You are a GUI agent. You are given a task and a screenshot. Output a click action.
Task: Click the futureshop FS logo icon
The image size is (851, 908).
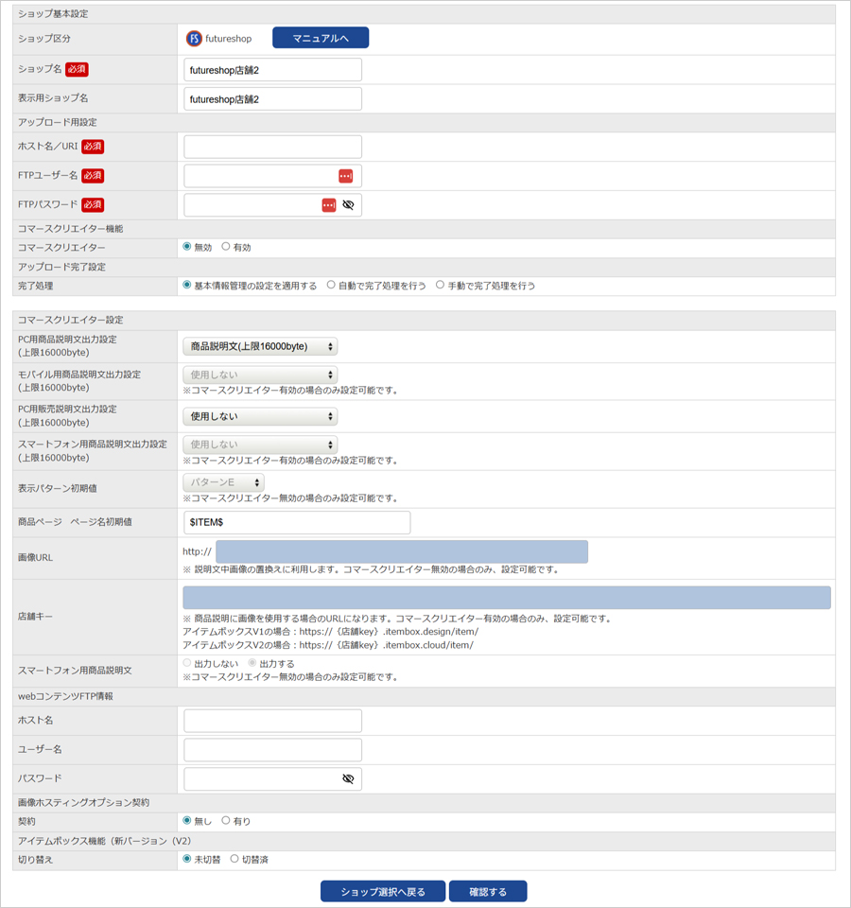tap(194, 38)
